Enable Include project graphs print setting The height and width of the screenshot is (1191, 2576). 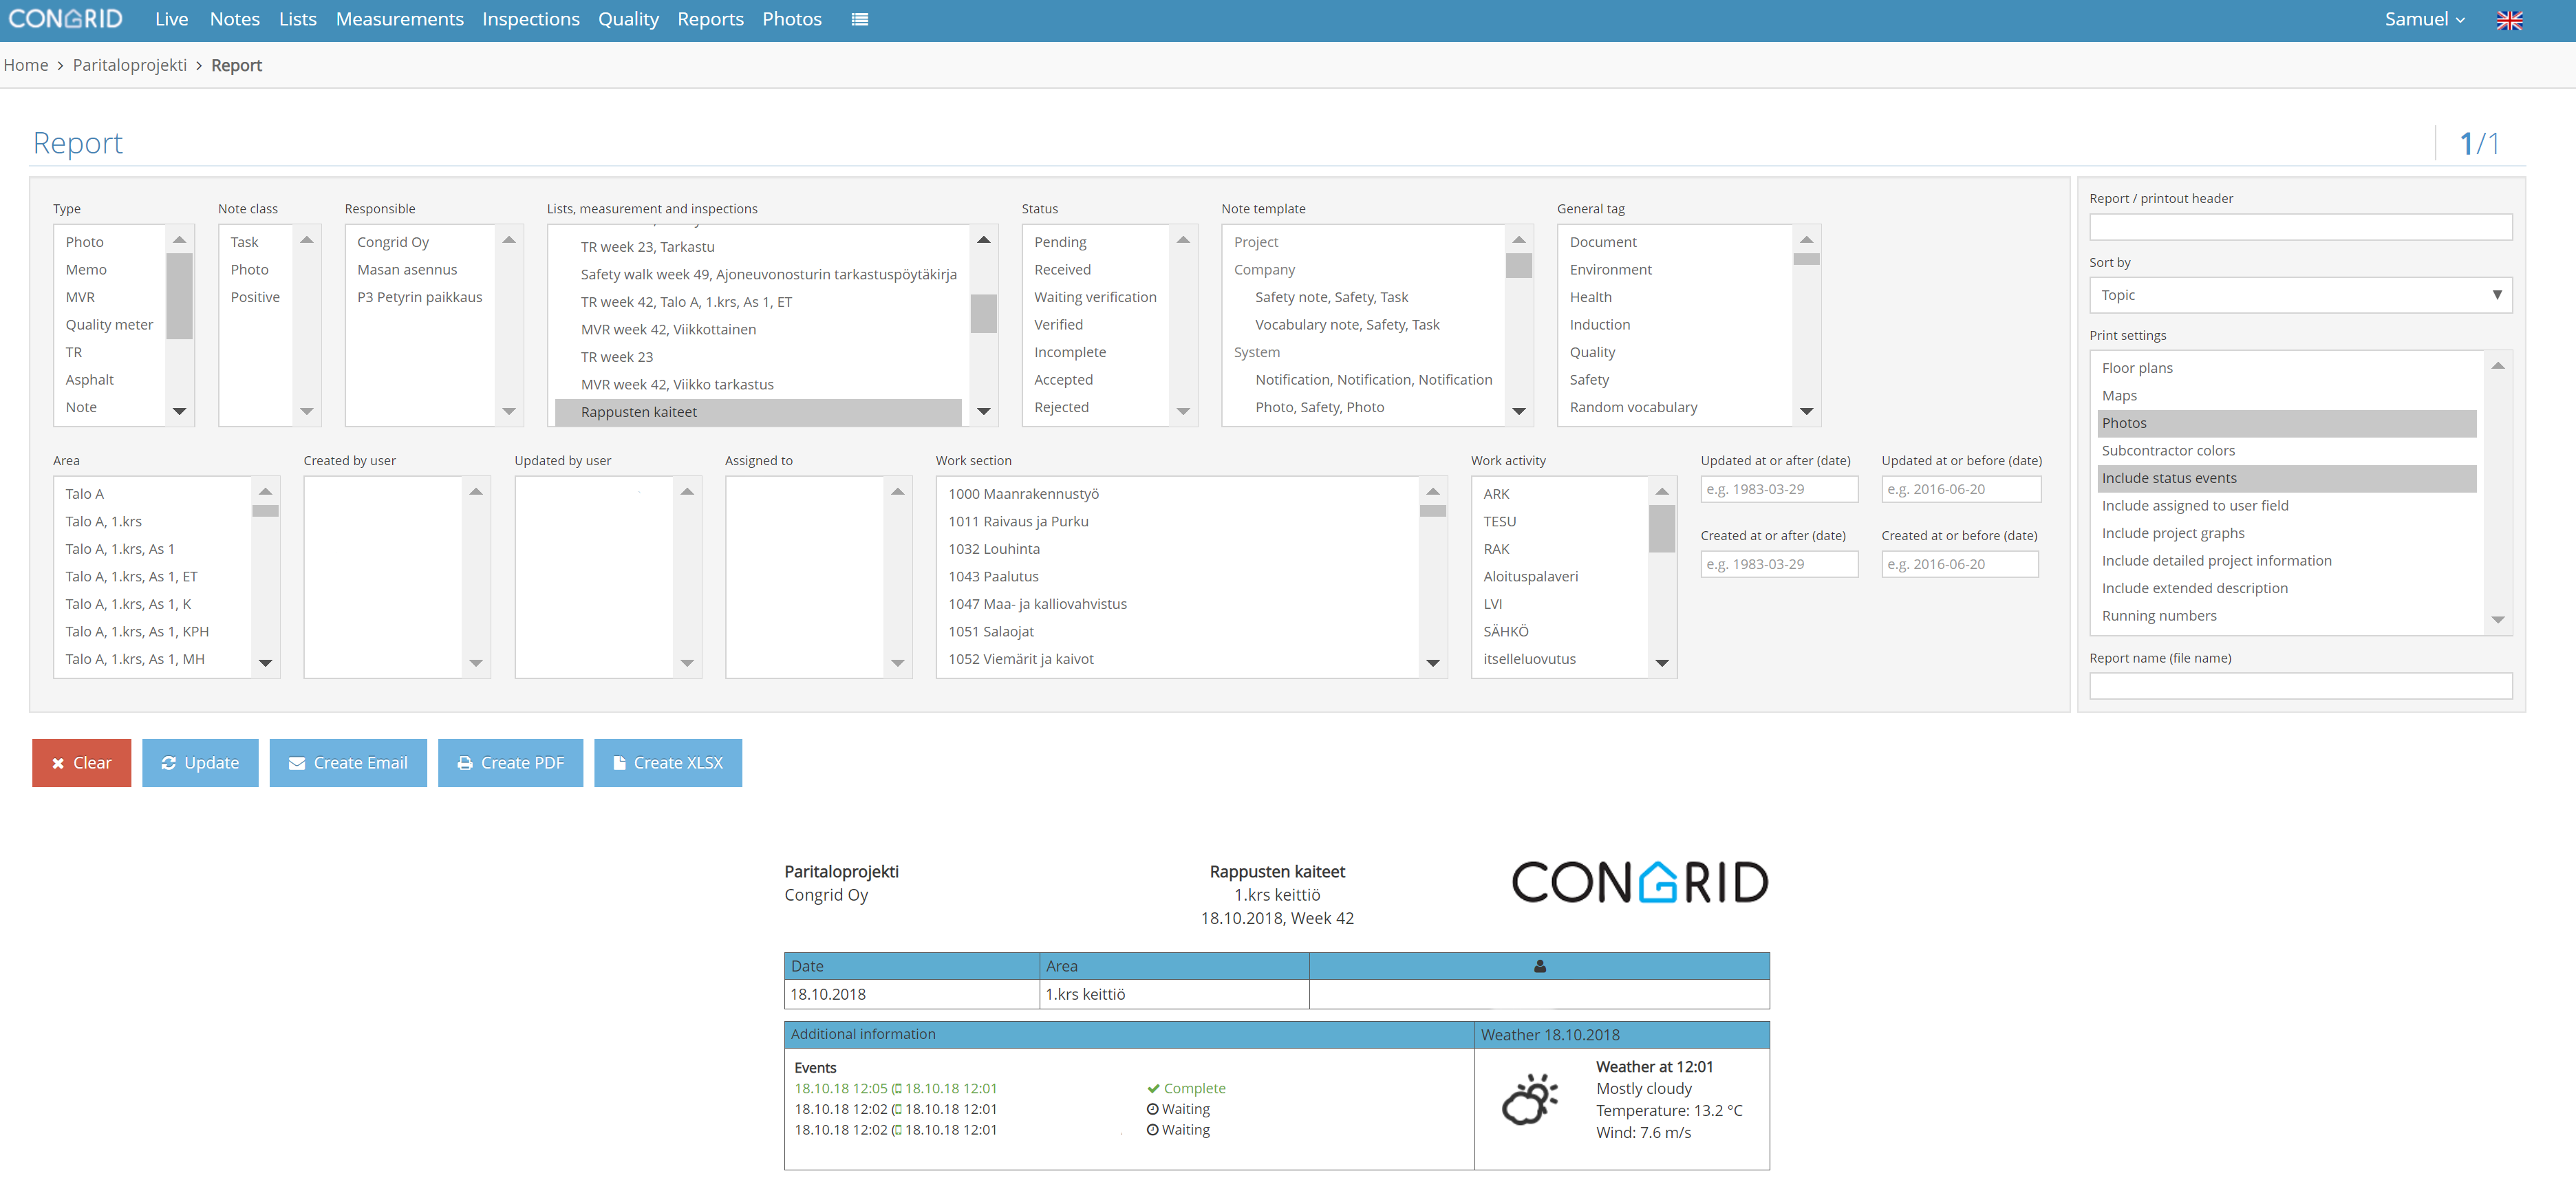coord(2286,533)
